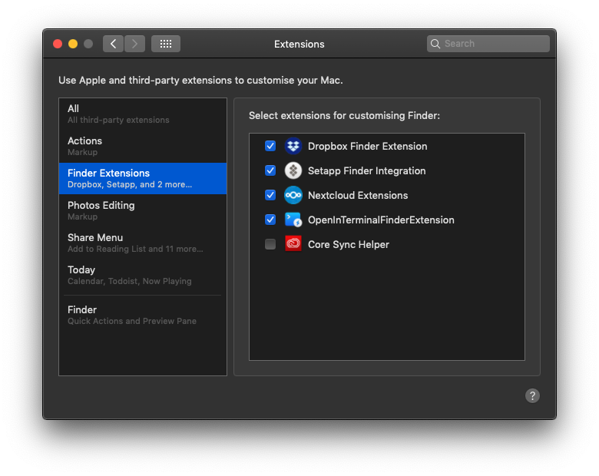This screenshot has height=476, width=599.
Task: Click the OpenInTerminalFinderExtension label
Action: [x=381, y=220]
